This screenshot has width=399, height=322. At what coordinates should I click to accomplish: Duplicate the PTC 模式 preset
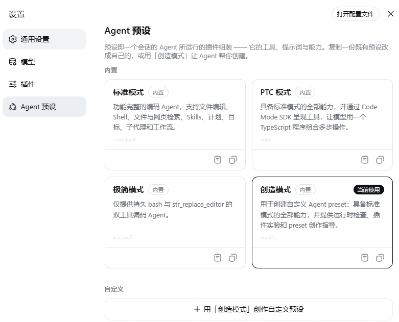(380, 160)
